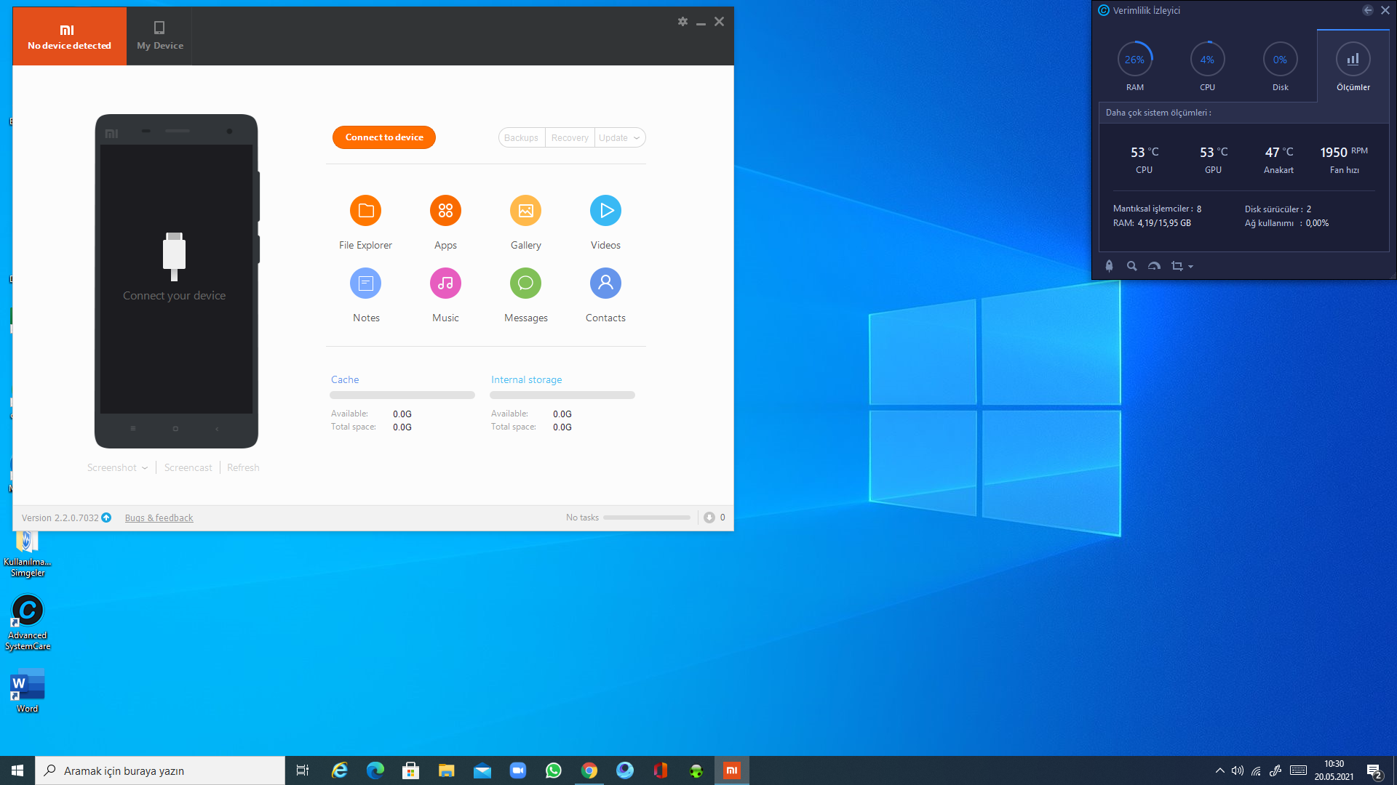1397x785 pixels.
Task: Open the File Explorer icon
Action: pos(365,211)
